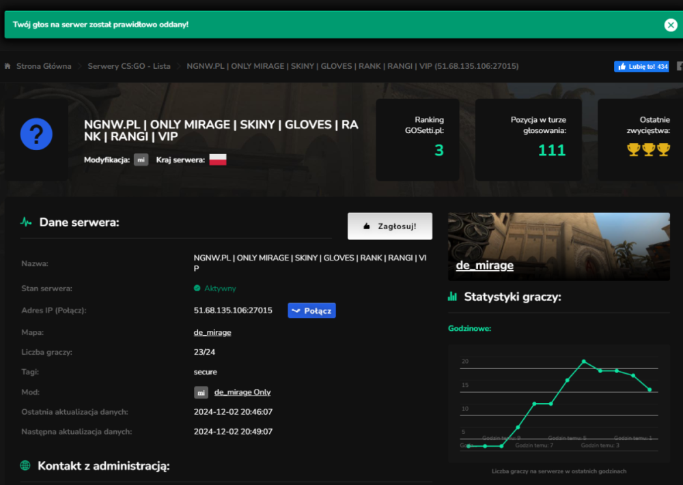Click the blue question mark server avatar
Screen dimensions: 683x485
(x=36, y=134)
